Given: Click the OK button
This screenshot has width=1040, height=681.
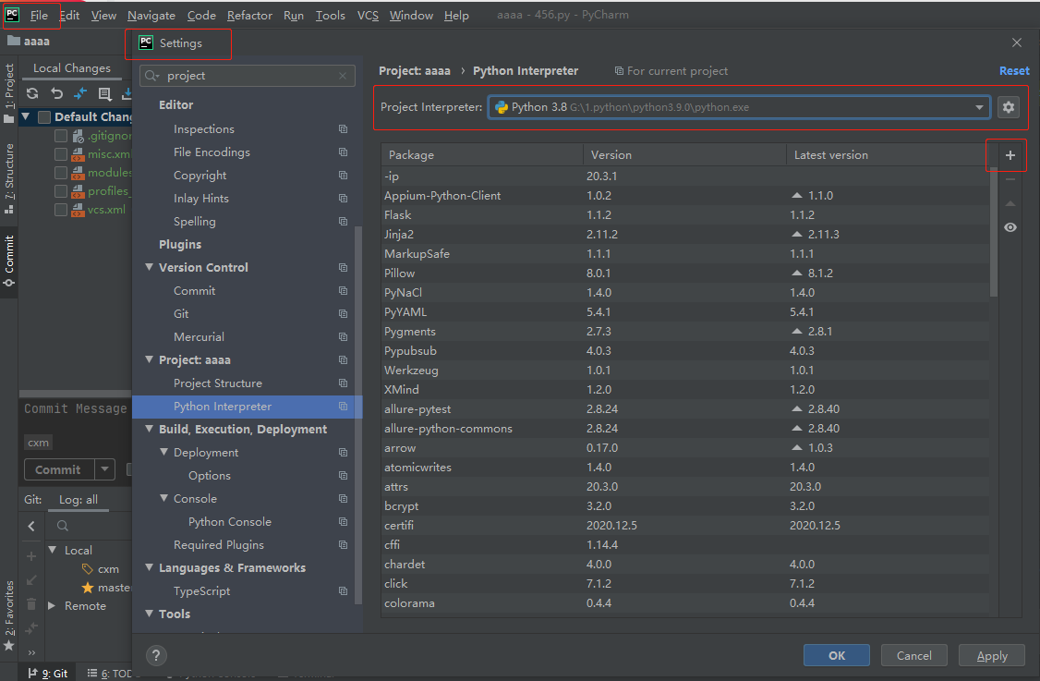Looking at the screenshot, I should pos(837,656).
